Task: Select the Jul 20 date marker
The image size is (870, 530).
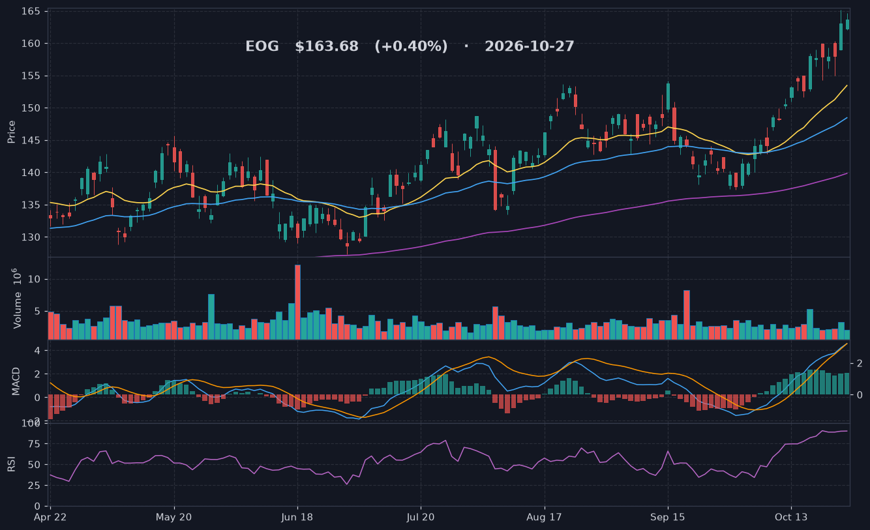Action: tap(421, 517)
